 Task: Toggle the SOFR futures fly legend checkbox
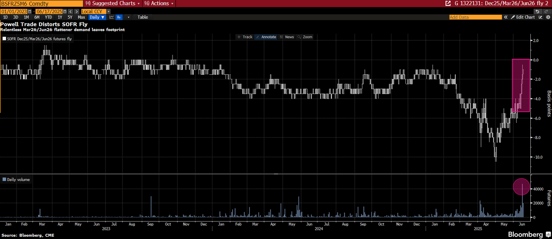(4, 39)
